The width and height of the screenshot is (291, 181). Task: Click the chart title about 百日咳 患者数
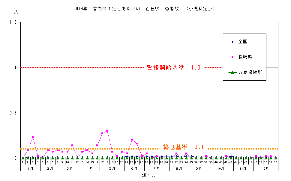pos(144,8)
